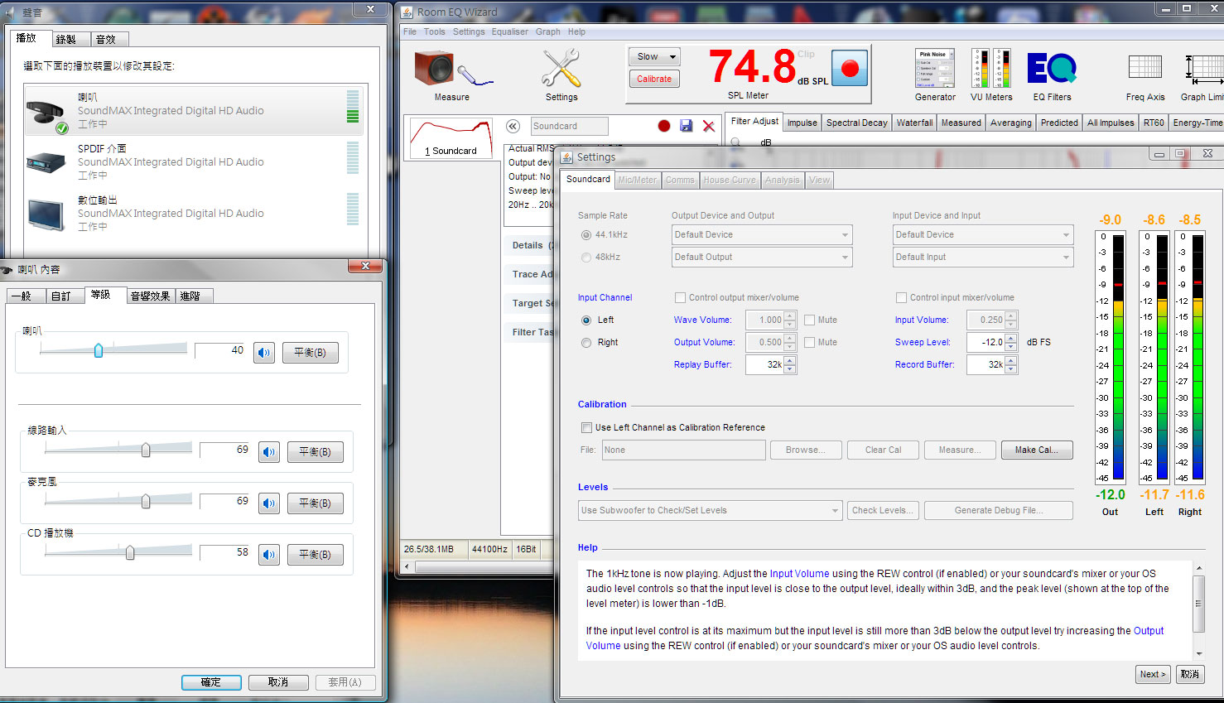Viewport: 1224px width, 703px height.
Task: Click Settings 取消 button
Action: pyautogui.click(x=1189, y=674)
